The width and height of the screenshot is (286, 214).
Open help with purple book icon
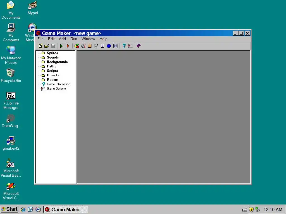[x=139, y=46]
